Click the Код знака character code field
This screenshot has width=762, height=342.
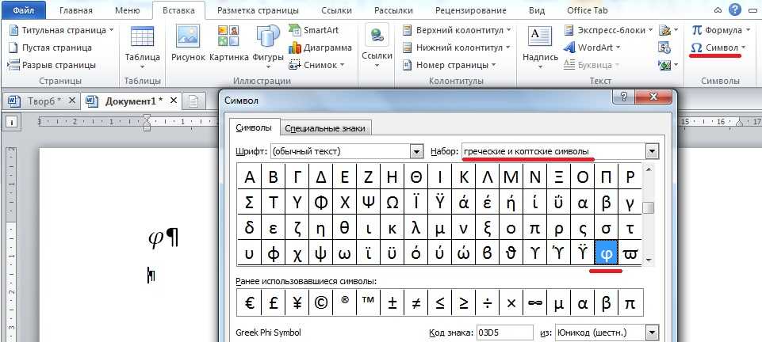tap(505, 332)
